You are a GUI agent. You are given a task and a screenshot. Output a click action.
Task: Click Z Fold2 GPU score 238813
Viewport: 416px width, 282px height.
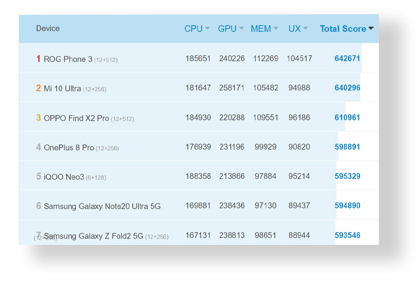coord(231,235)
